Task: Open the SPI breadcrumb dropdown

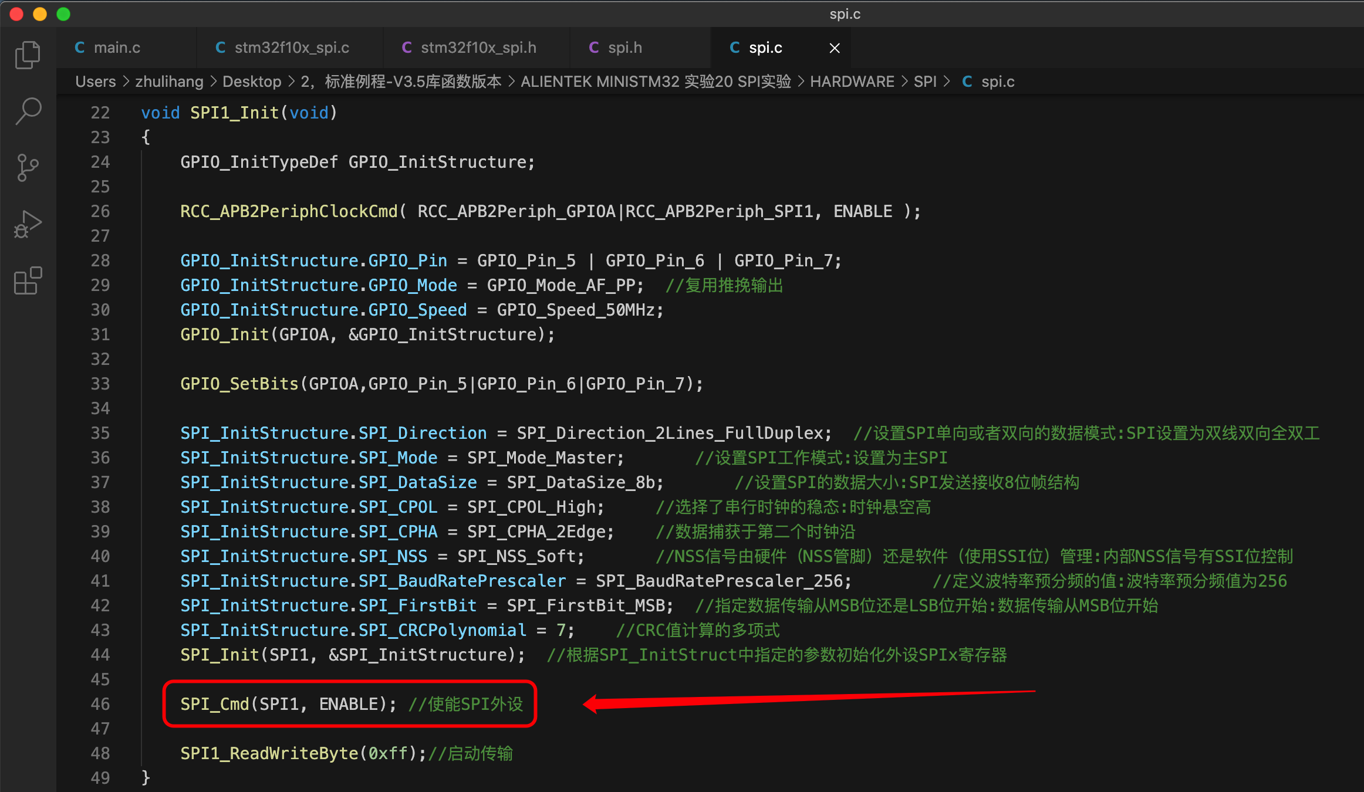Action: (926, 82)
